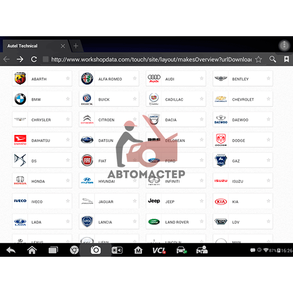The height and width of the screenshot is (293, 293).
Task: Open a new browser tab with the plus
Action: coord(76,46)
